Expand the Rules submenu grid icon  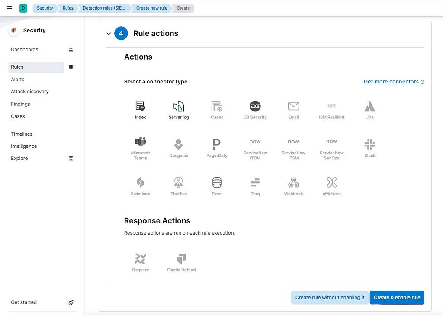tap(71, 67)
